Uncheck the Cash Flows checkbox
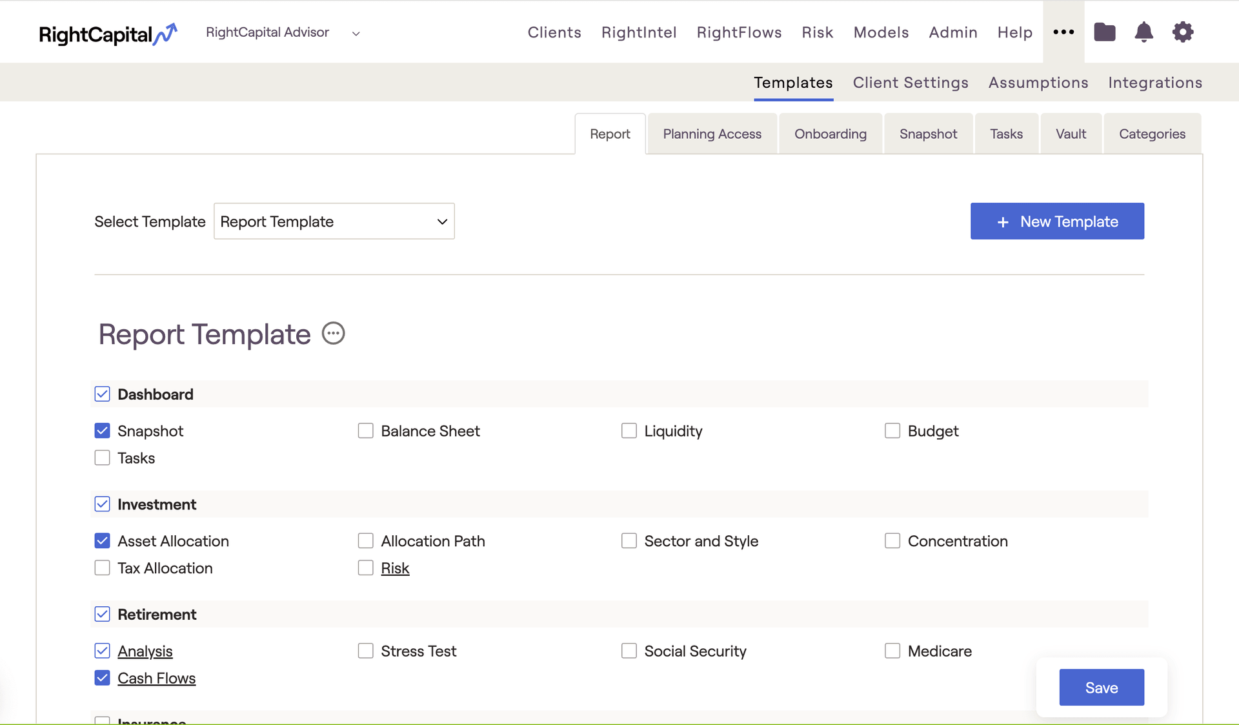This screenshot has height=725, width=1239. [x=102, y=678]
